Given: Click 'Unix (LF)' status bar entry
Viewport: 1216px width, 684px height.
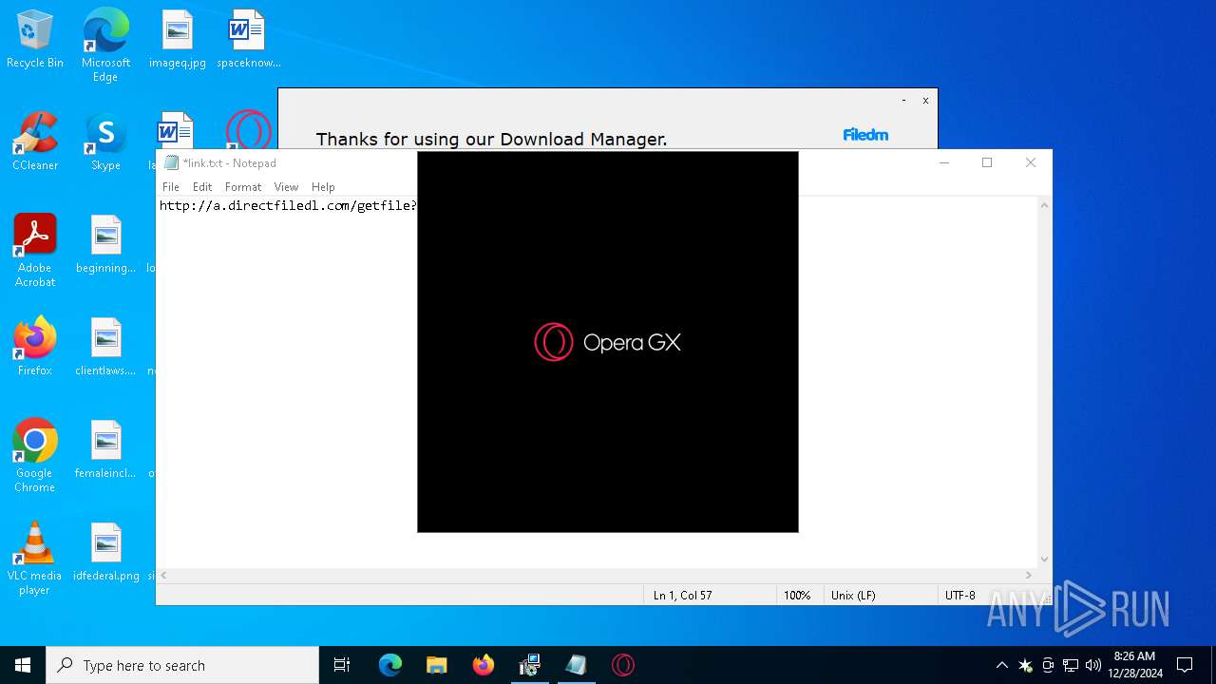Looking at the screenshot, I should click(853, 595).
